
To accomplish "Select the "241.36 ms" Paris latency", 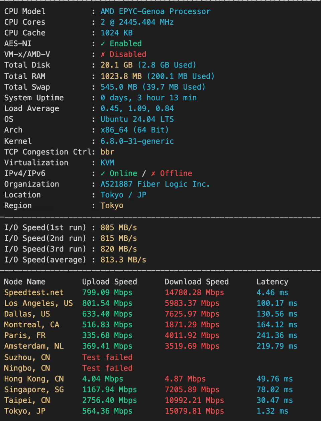I will (x=277, y=335).
